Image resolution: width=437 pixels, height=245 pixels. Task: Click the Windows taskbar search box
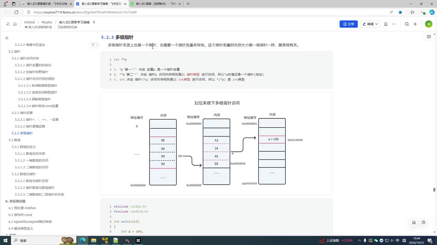tap(44, 240)
